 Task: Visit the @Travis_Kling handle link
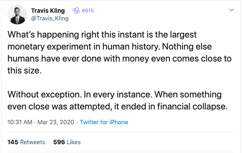coord(50,18)
